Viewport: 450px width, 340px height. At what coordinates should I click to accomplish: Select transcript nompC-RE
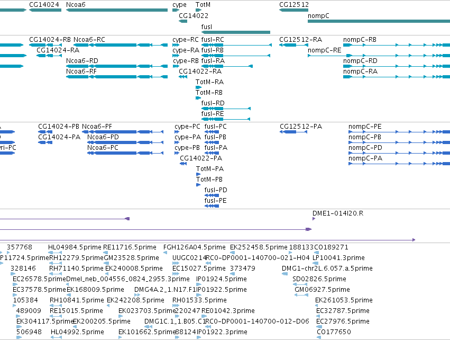pos(379,56)
